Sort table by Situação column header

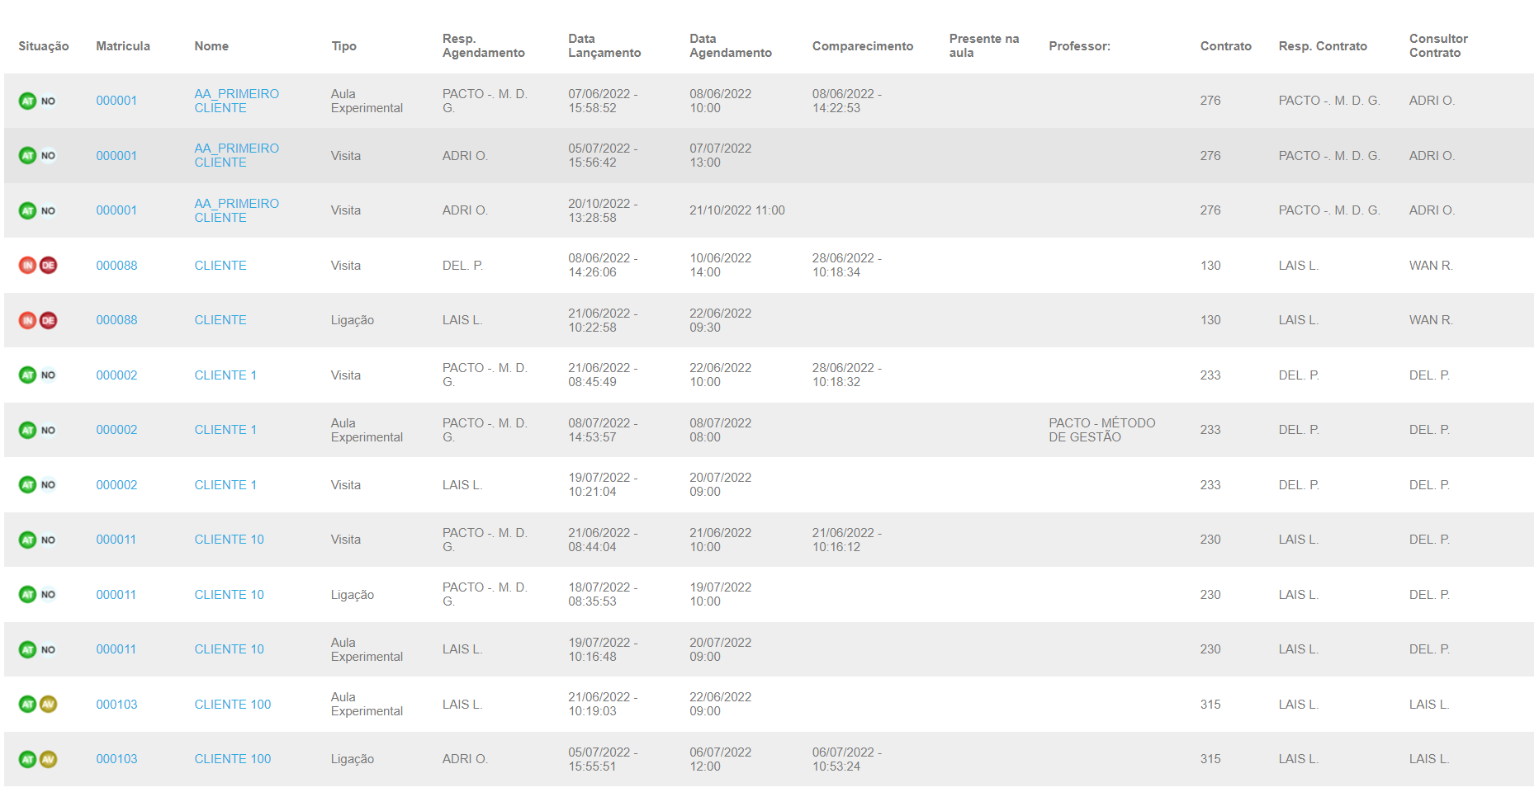click(44, 46)
